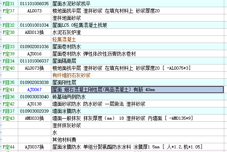227x152 pixels.
Task: Click quota code AL0073 in row F定37
Action: (x=35, y=11)
